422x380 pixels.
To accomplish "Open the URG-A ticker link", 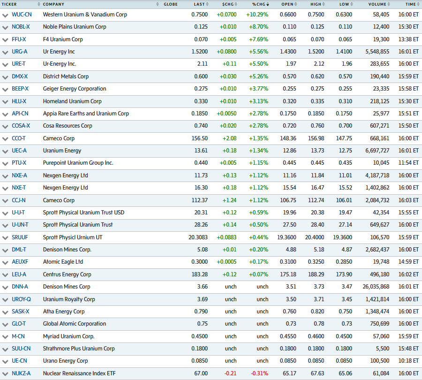I will click(19, 52).
